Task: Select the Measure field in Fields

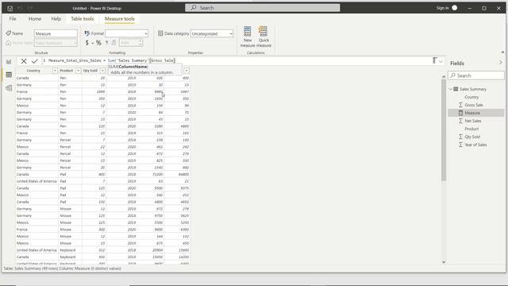Action: pyautogui.click(x=476, y=113)
